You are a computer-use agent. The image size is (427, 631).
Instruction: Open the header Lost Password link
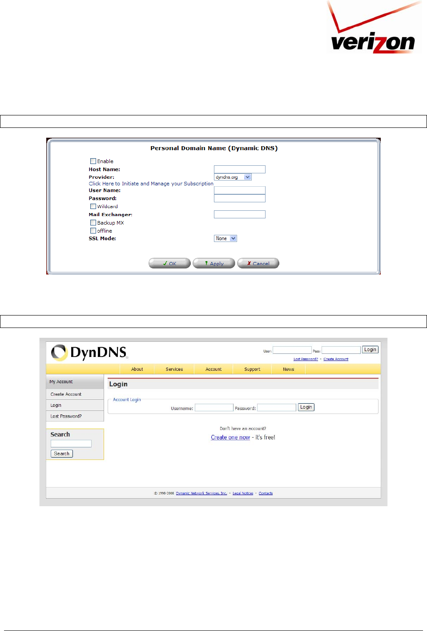(x=306, y=359)
